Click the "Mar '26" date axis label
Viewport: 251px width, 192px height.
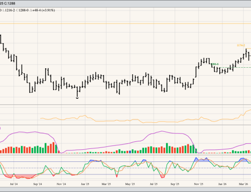pyautogui.click(x=243, y=184)
